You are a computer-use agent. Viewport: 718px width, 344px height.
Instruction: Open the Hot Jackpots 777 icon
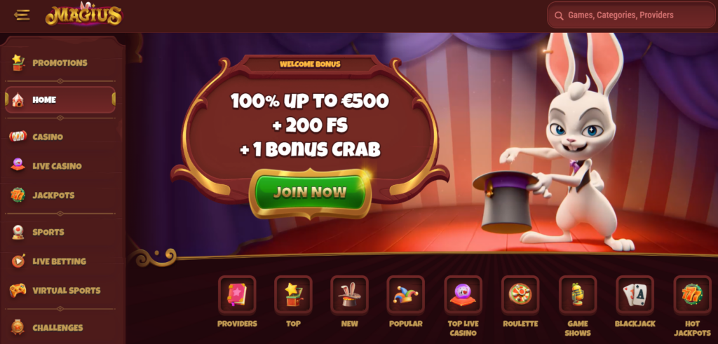[692, 295]
